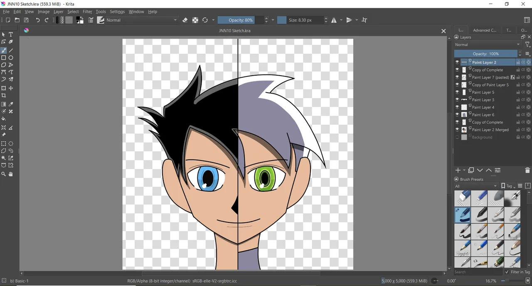Open the Filter menu
This screenshot has width=532, height=286.
[x=87, y=12]
